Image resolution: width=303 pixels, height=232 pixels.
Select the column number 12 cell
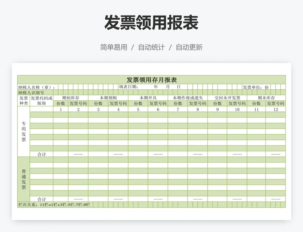(276, 109)
